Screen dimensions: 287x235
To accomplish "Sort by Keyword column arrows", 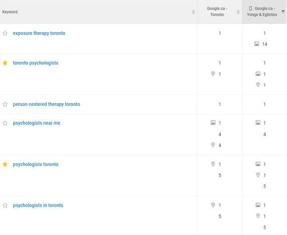I will [x=193, y=12].
